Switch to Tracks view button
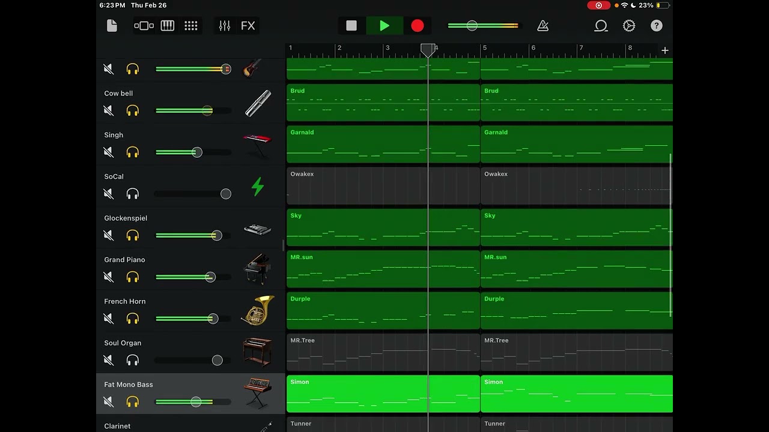769x432 pixels. (x=144, y=26)
